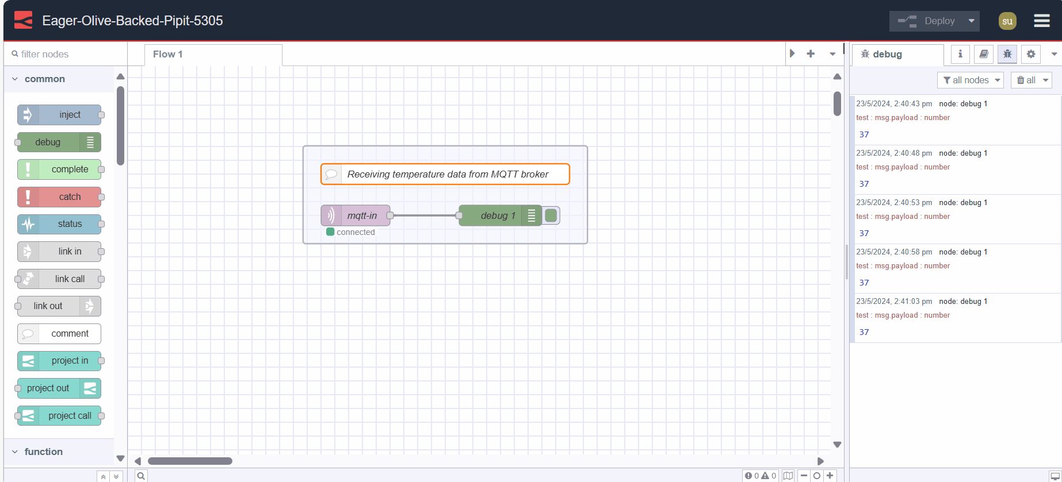Click the canvas vertical scrollbar thumb

pos(837,104)
